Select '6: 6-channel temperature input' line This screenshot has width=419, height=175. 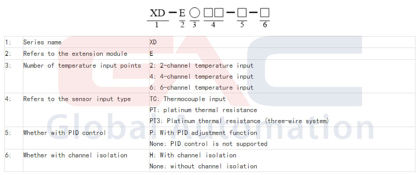tap(202, 87)
